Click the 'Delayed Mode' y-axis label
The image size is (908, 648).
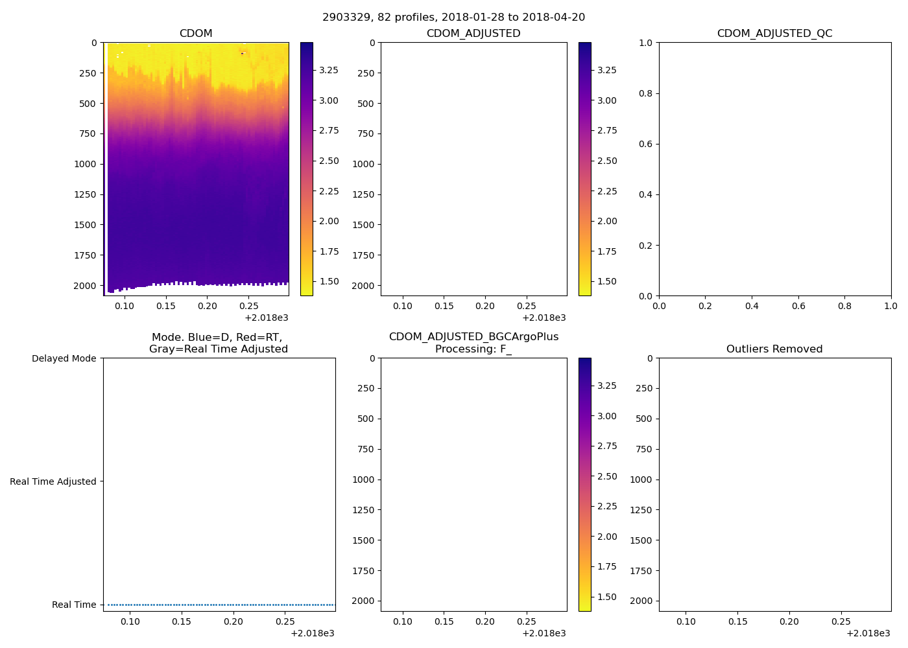pyautogui.click(x=64, y=358)
